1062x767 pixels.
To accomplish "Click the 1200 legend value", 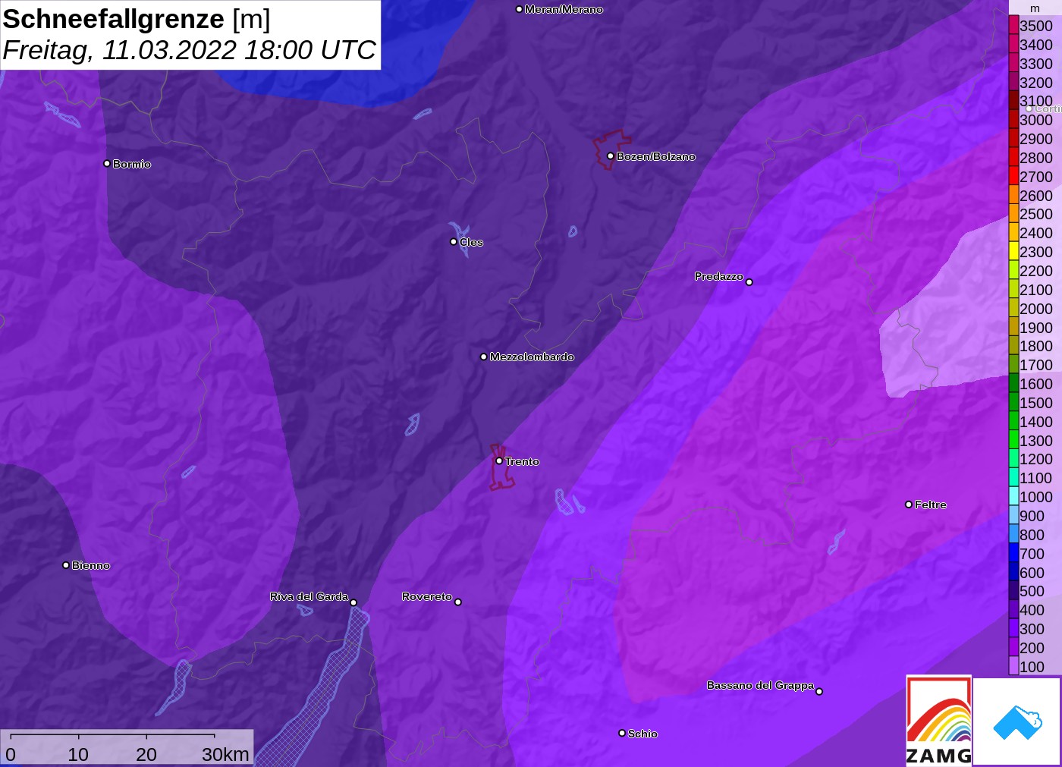I will pyautogui.click(x=1036, y=459).
